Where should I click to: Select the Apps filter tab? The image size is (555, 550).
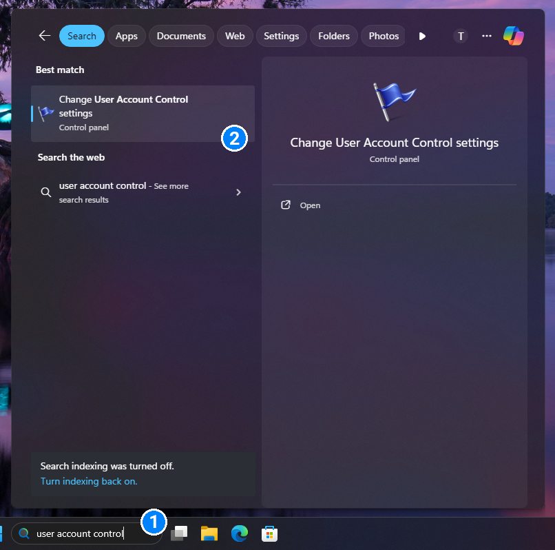pyautogui.click(x=126, y=36)
